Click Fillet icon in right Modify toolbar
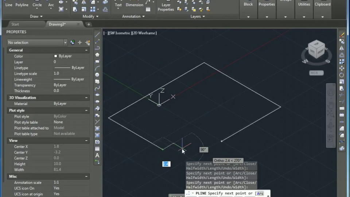The height and width of the screenshot is (197, 350). 342,135
